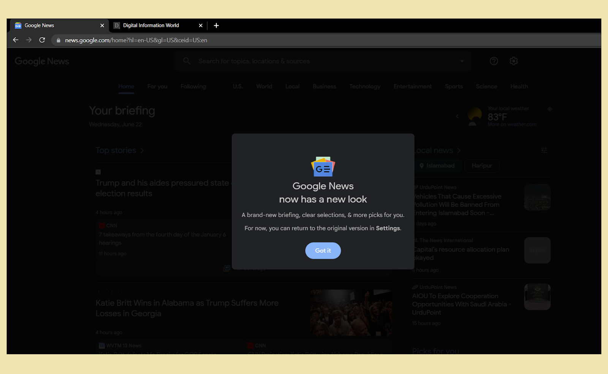
Task: Click the Google News dialog logo
Action: coord(323,166)
